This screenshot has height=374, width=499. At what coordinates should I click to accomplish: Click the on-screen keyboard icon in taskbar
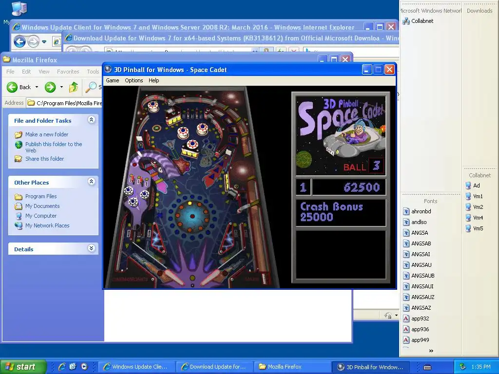427,367
